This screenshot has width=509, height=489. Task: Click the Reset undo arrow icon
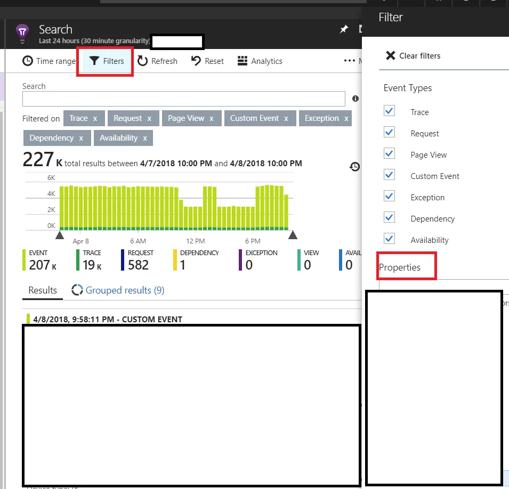[196, 61]
